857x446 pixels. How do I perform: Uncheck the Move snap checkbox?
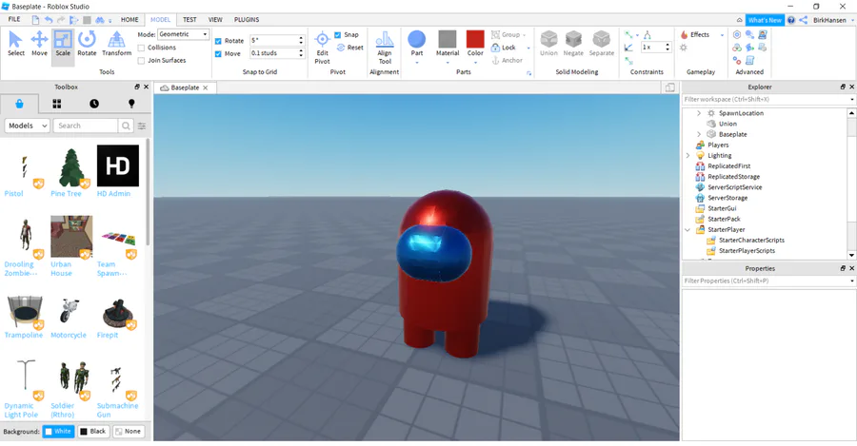pos(218,53)
